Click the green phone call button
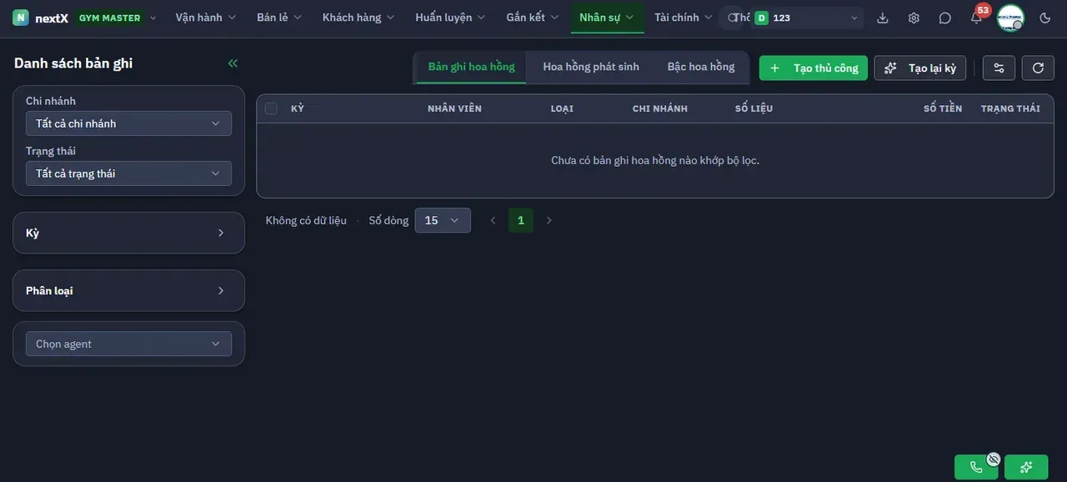The width and height of the screenshot is (1067, 482). pos(976,467)
